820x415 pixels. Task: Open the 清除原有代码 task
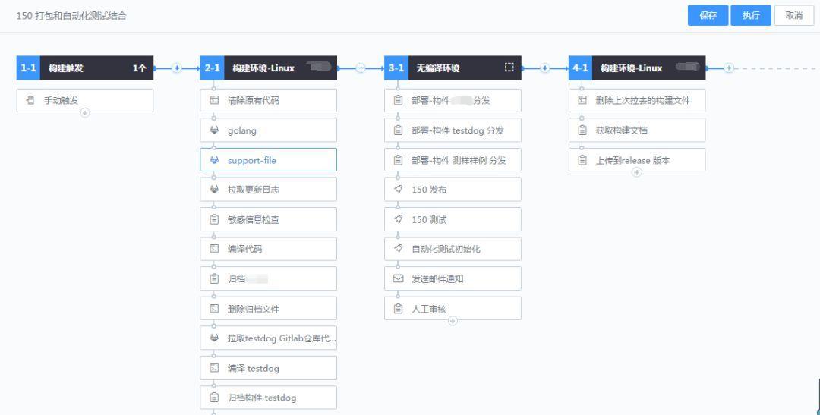[268, 100]
